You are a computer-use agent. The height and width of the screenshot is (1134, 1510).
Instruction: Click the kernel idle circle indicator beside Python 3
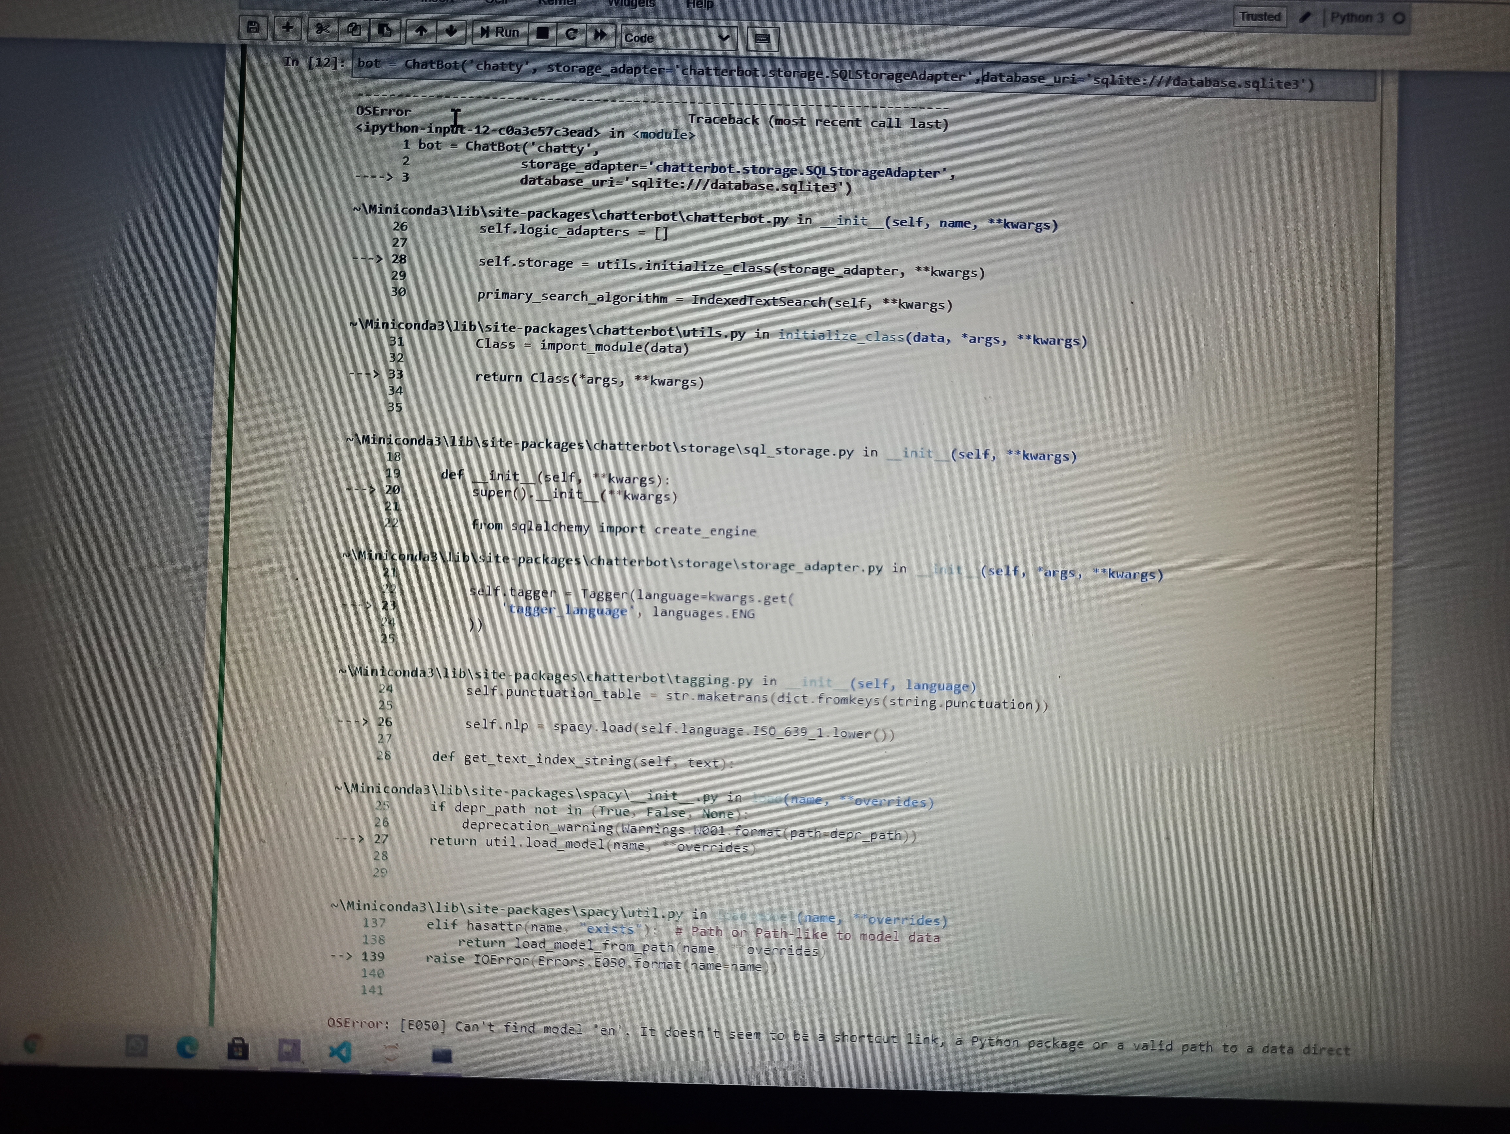tap(1399, 18)
